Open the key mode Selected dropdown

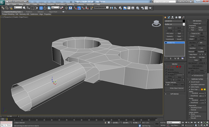click(174, 122)
